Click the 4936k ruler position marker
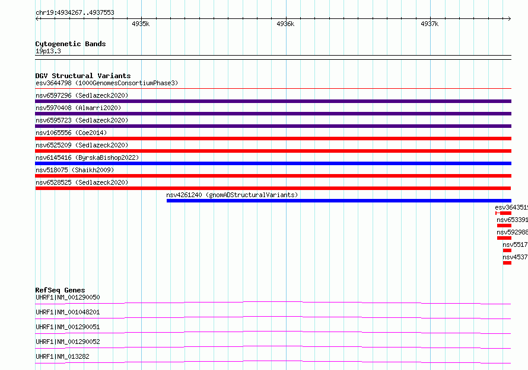 [285, 24]
